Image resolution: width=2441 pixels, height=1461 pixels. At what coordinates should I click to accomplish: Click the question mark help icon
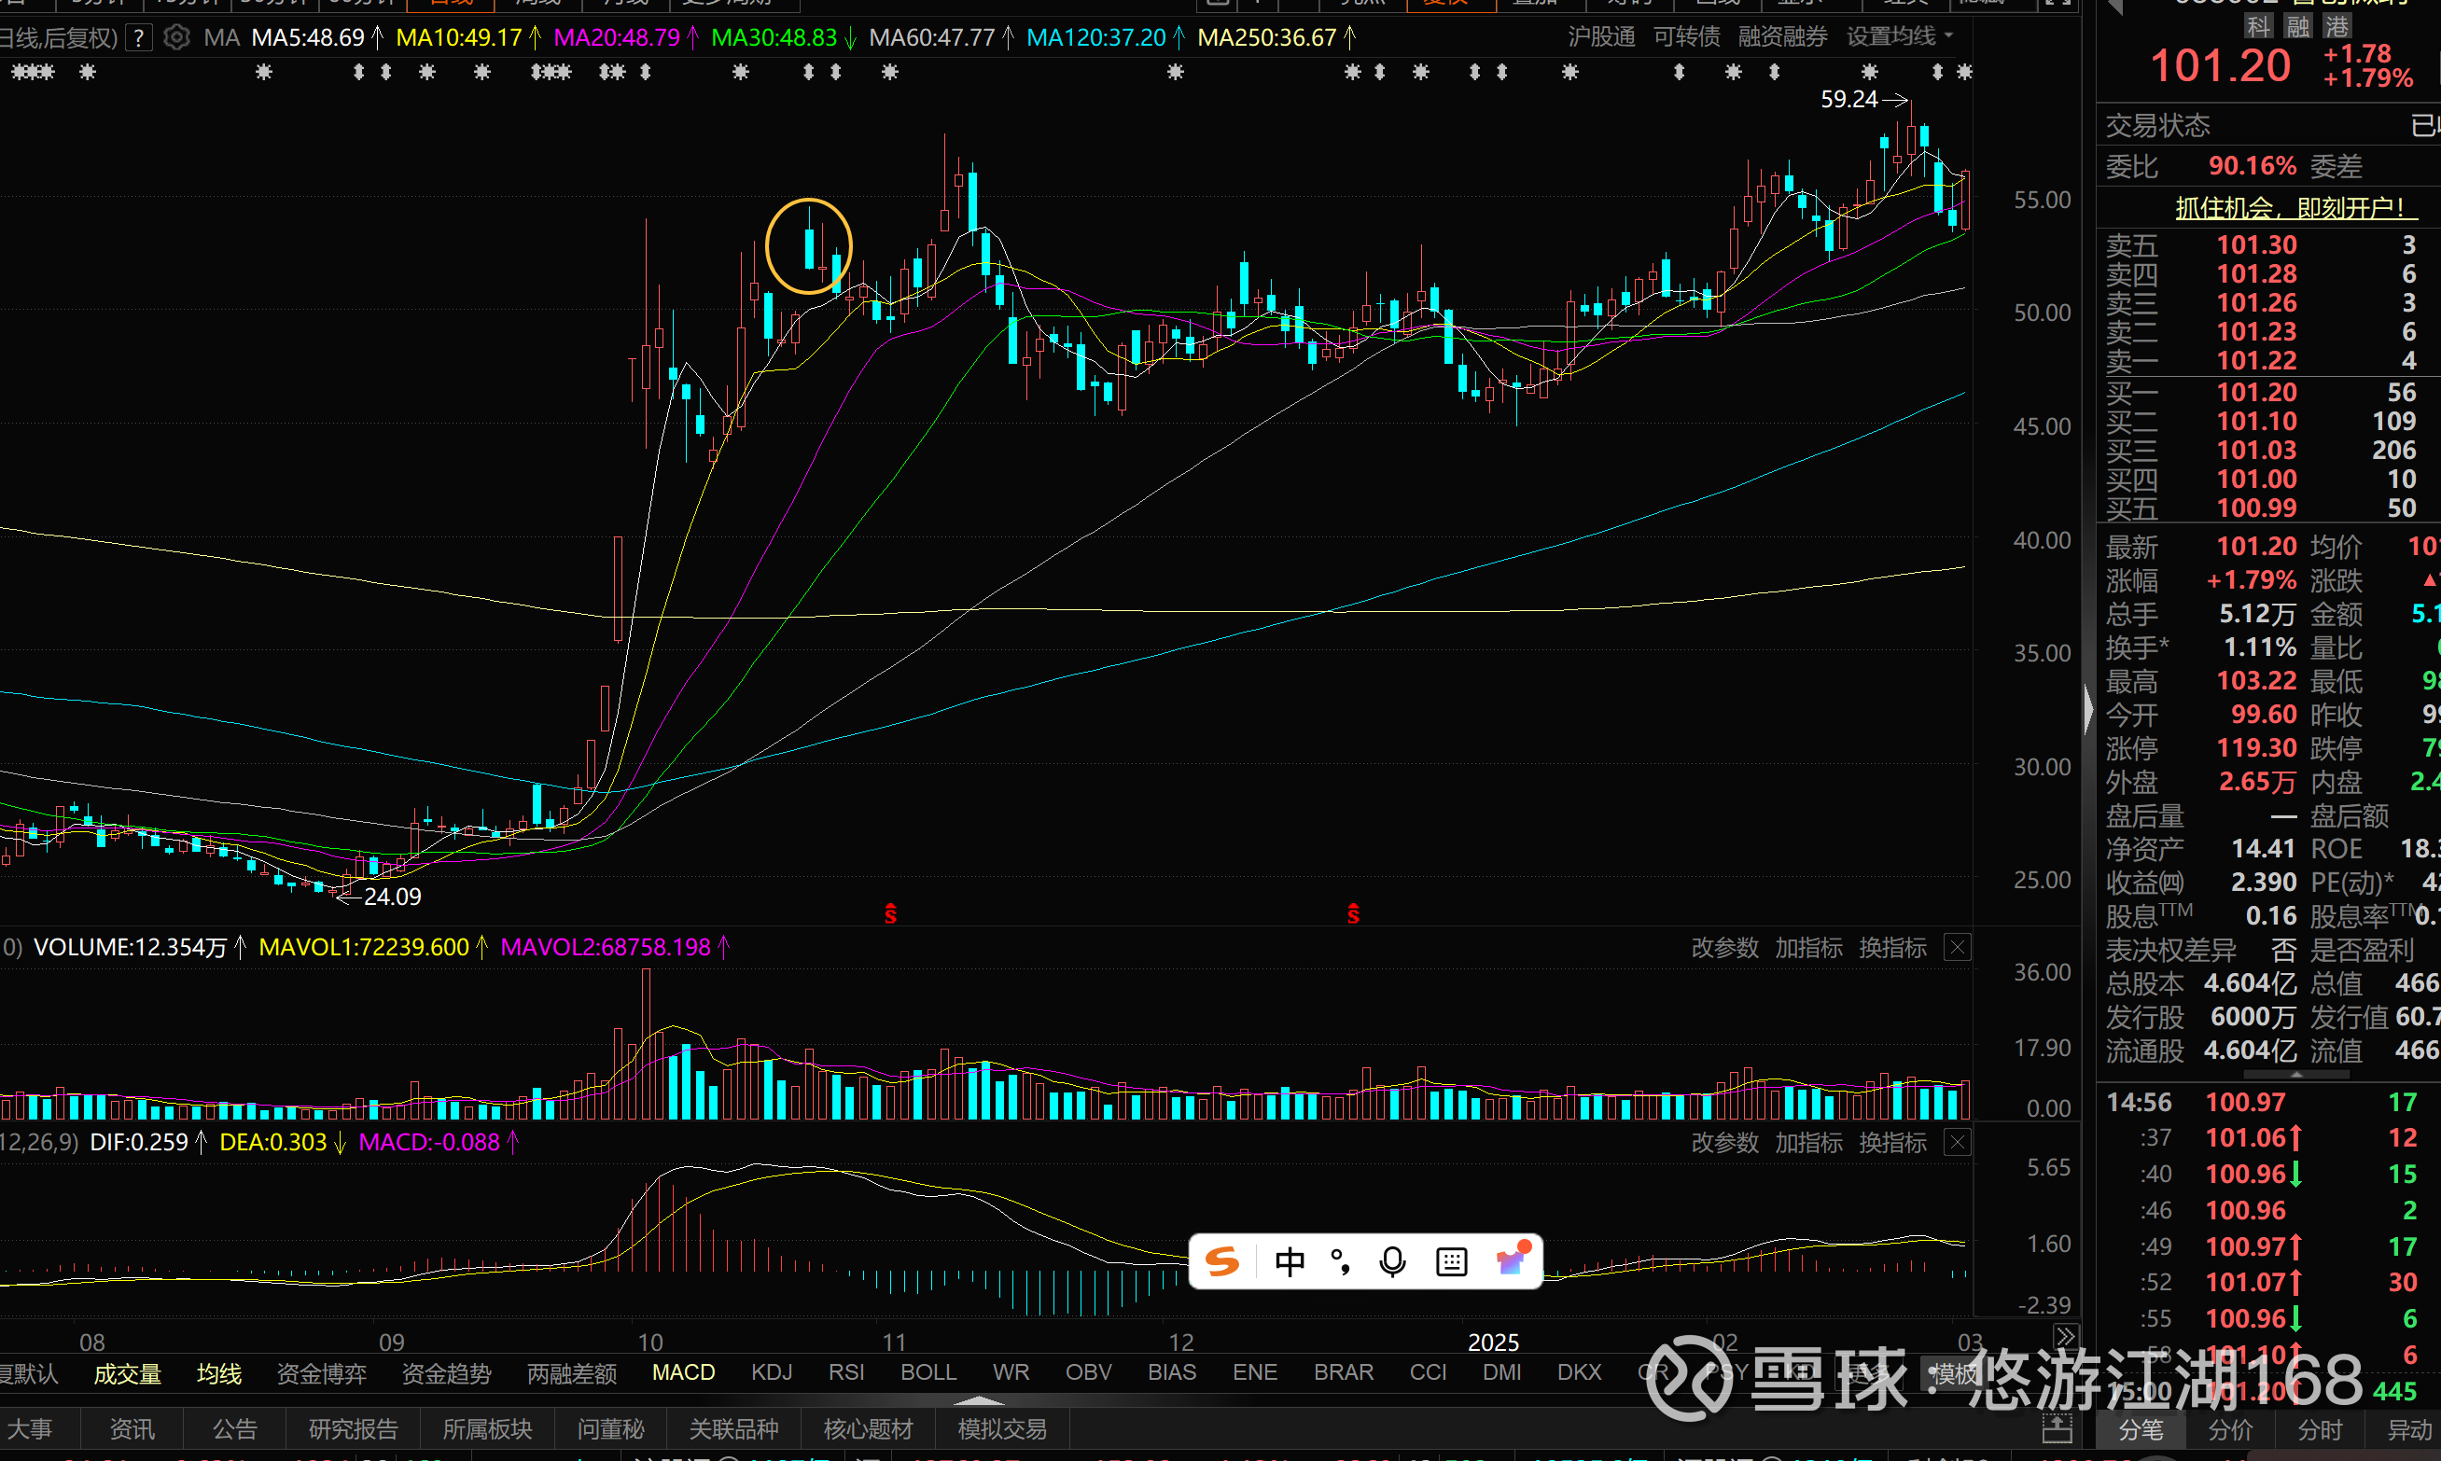(x=140, y=38)
